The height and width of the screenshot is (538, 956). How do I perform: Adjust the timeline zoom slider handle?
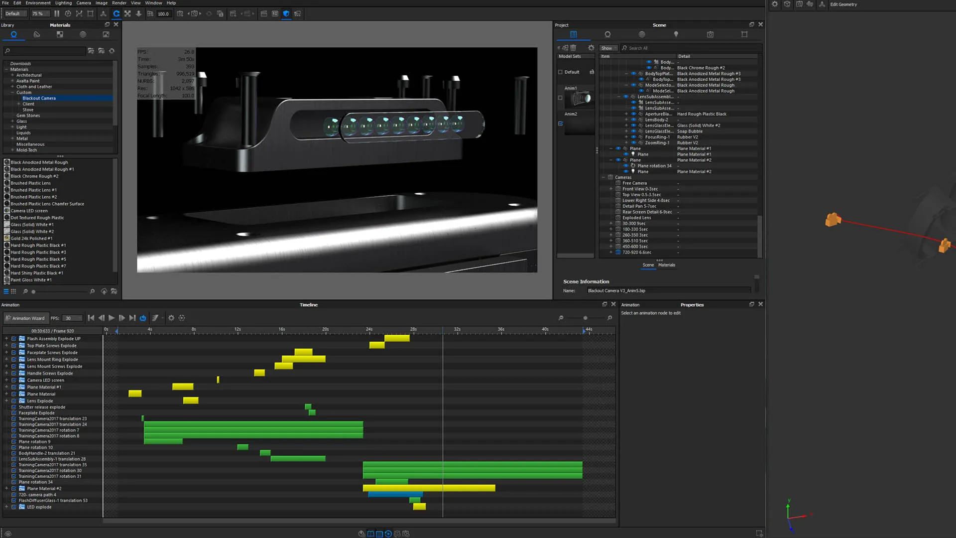[x=585, y=318]
